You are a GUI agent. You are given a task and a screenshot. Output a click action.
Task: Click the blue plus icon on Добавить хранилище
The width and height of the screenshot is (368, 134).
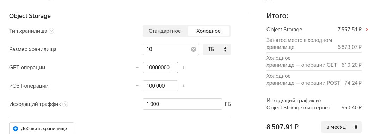coord(16,129)
